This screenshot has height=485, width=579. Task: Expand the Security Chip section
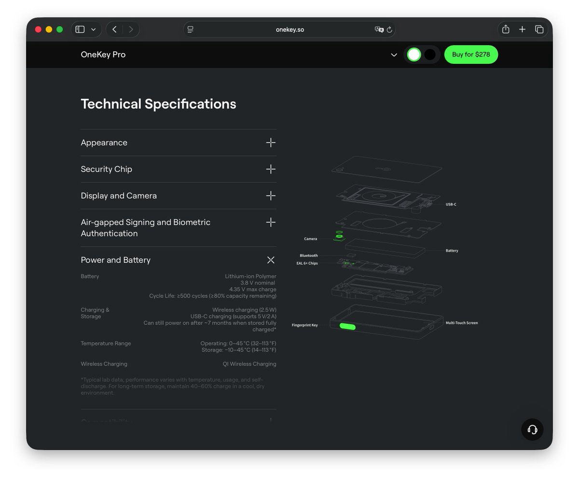click(x=179, y=169)
